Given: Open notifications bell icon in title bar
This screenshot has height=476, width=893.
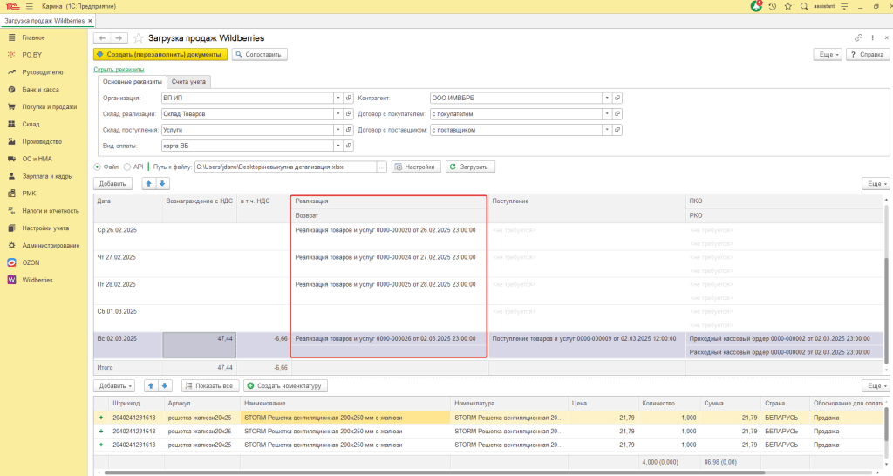Looking at the screenshot, I should pos(756,6).
